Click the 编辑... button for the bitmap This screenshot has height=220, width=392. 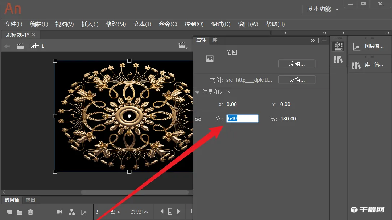(297, 64)
